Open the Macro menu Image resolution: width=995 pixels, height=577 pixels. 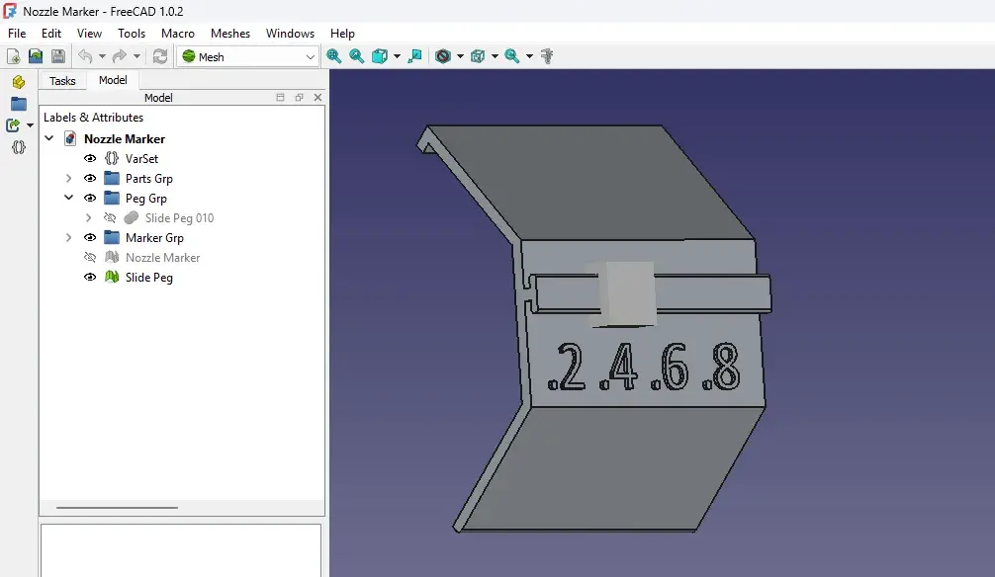click(x=178, y=34)
